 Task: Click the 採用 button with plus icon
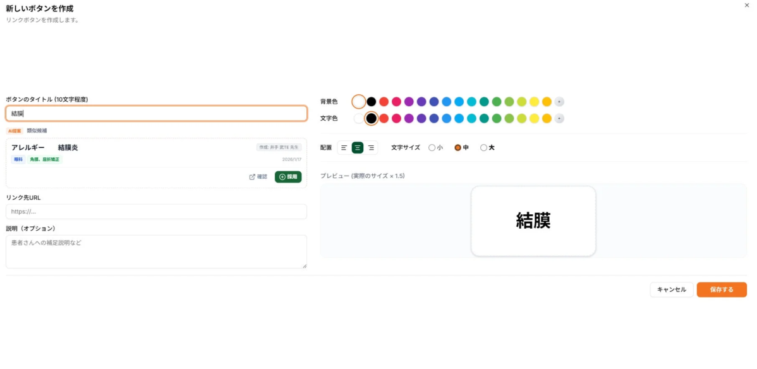pos(288,177)
